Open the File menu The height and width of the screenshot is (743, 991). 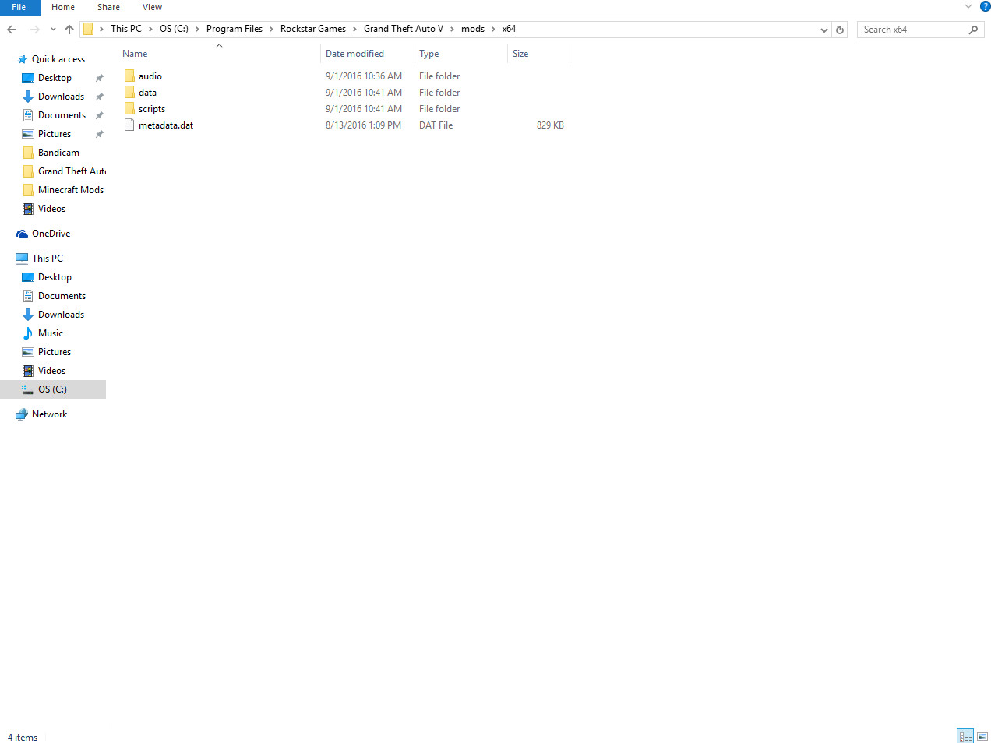point(19,7)
